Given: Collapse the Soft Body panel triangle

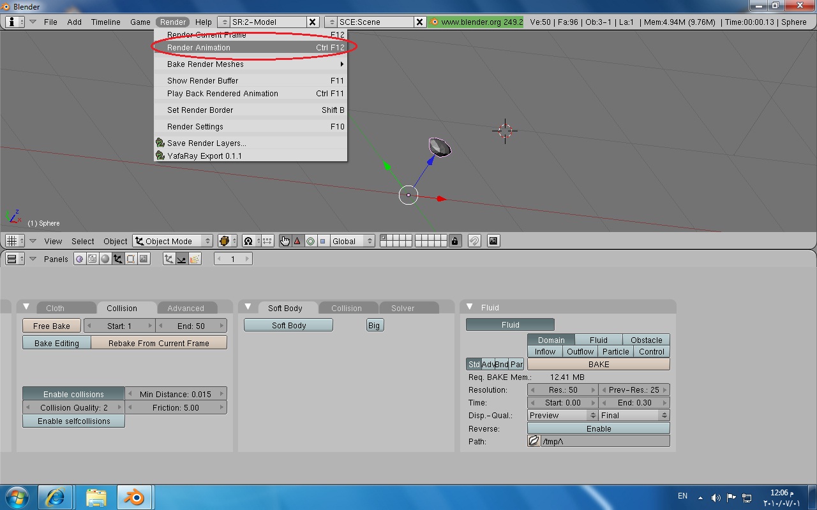Looking at the screenshot, I should pos(248,307).
